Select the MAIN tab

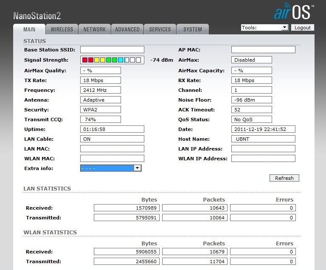[x=30, y=29]
